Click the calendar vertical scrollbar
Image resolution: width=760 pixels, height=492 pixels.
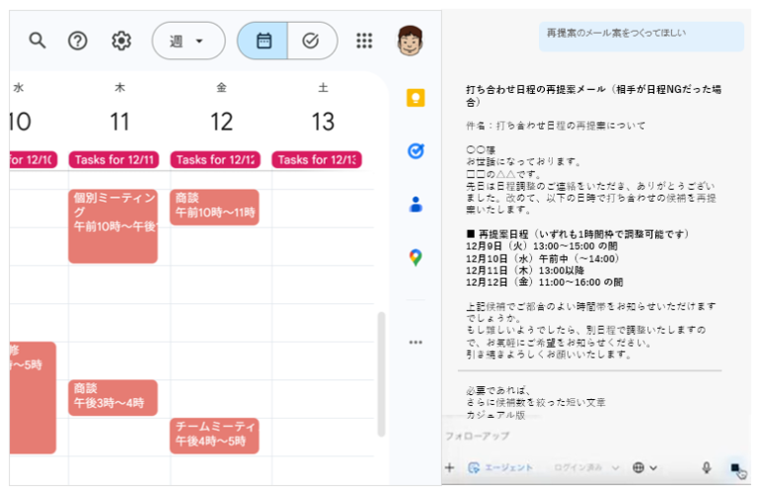(x=381, y=374)
